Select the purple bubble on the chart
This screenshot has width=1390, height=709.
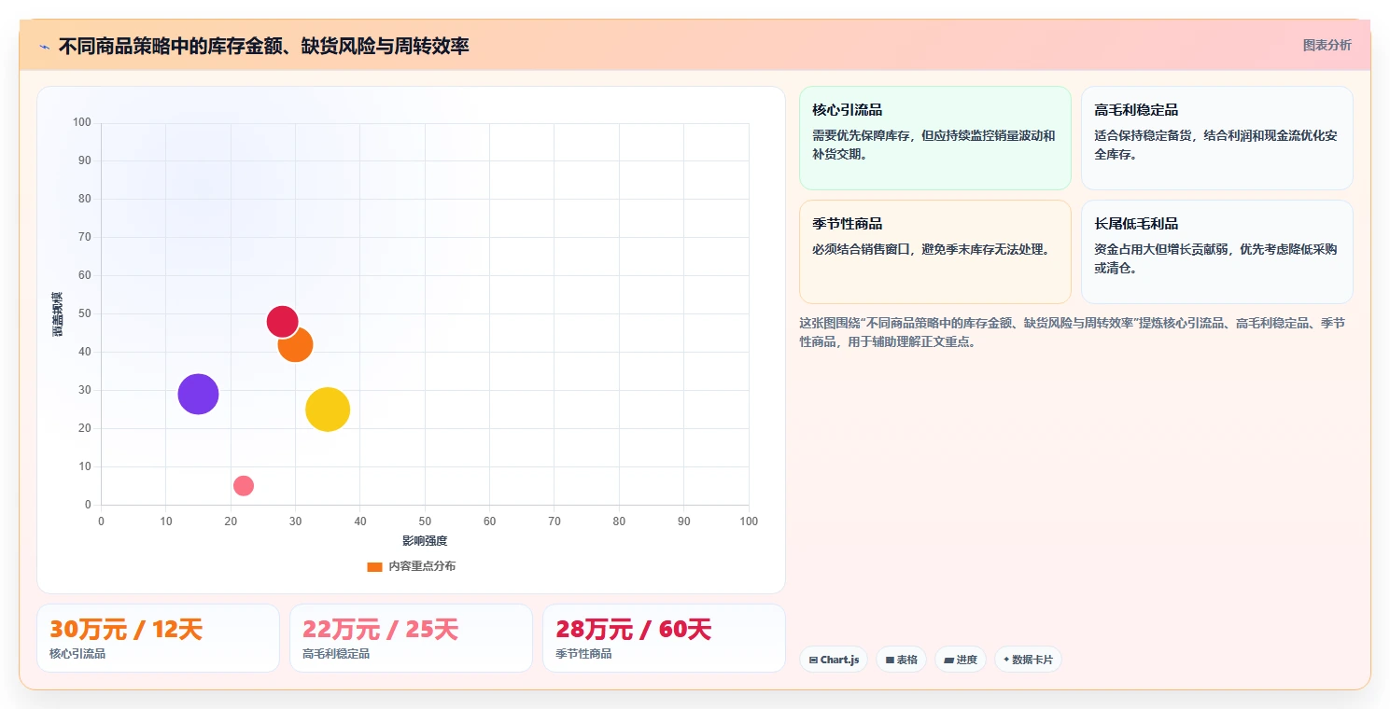(x=198, y=394)
